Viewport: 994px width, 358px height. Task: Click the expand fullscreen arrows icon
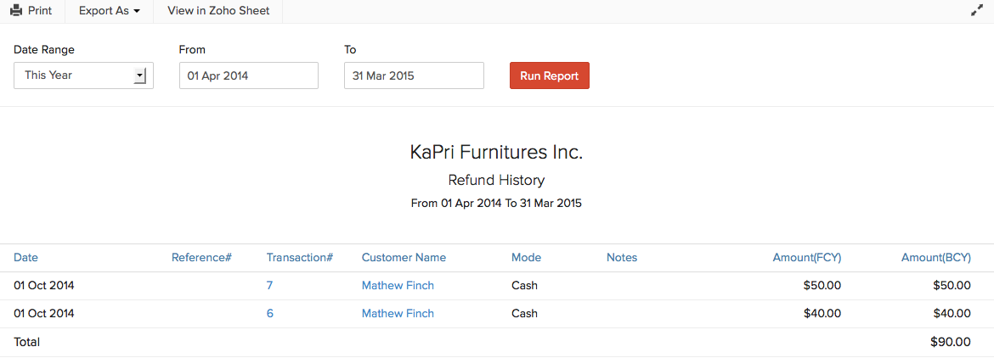click(x=976, y=11)
